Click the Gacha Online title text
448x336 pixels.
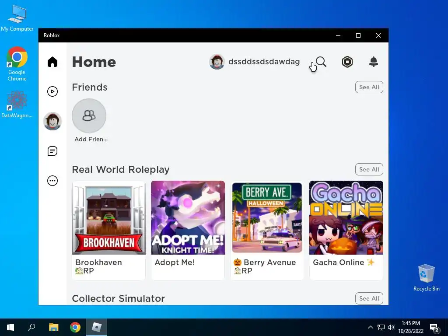click(344, 262)
